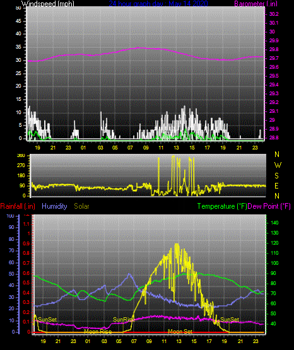Click the 270 wind direction axis value
Viewport: 294px width, 350px height.
coord(21,166)
